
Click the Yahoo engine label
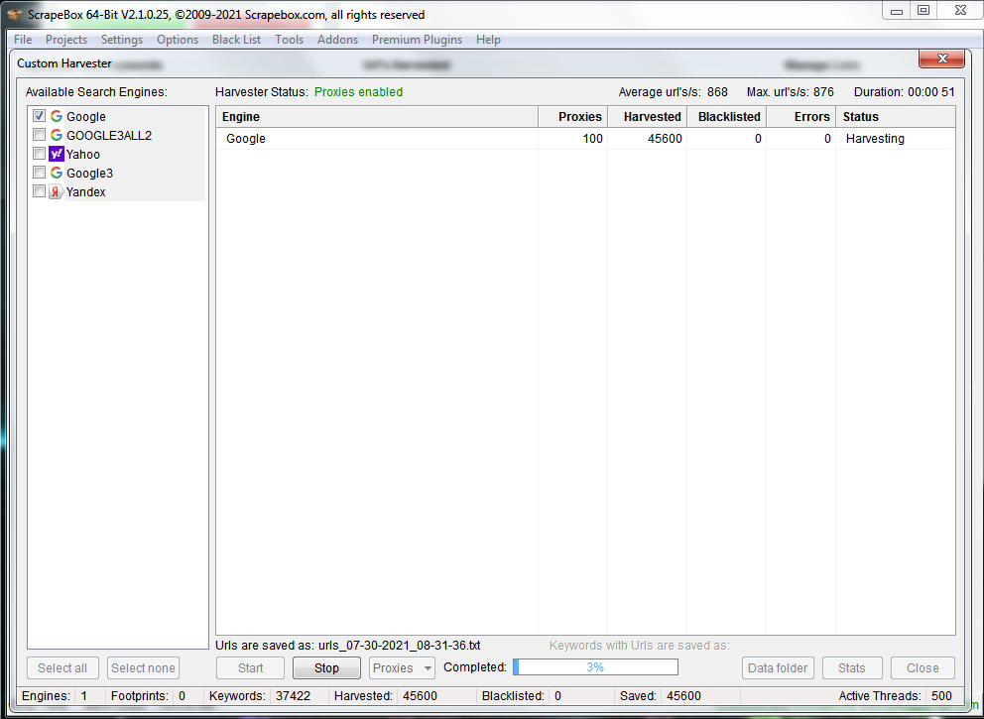[83, 155]
